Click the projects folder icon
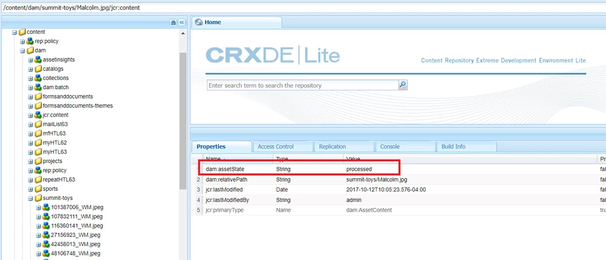 (38, 161)
